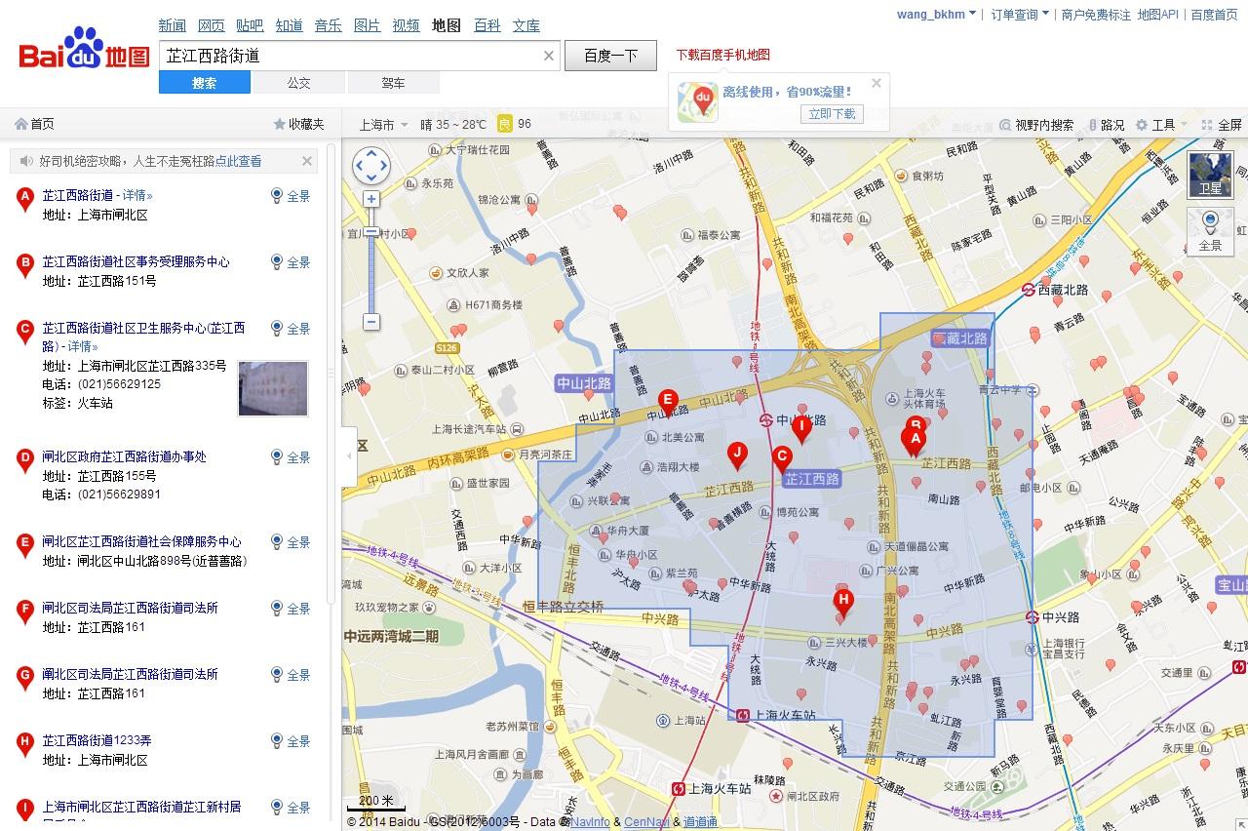Zoom out with the minus button
The width and height of the screenshot is (1248, 831).
click(x=371, y=322)
